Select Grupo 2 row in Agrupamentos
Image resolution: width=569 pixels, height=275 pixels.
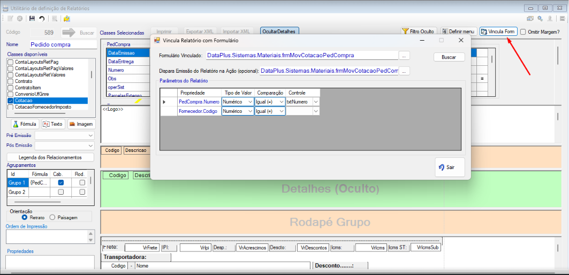[18, 192]
